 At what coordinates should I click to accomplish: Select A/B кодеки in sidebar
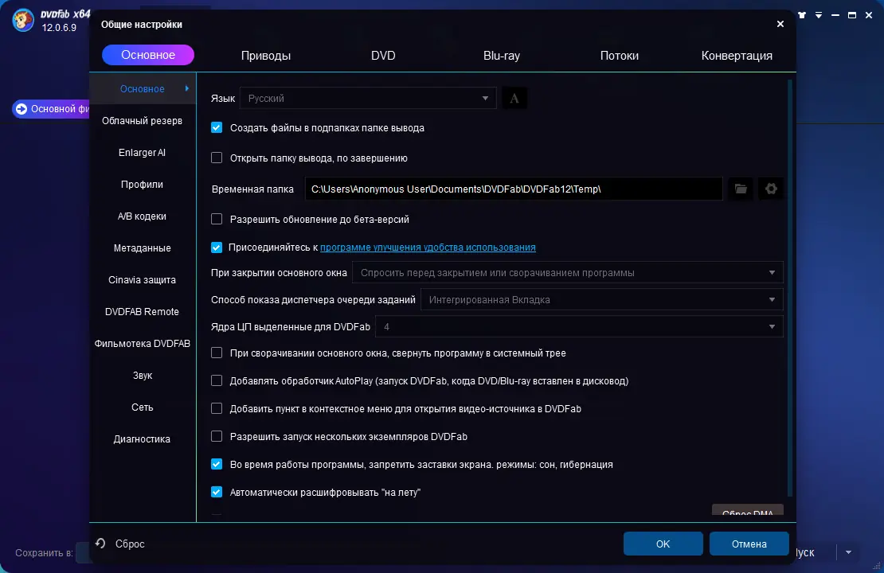[x=143, y=216]
